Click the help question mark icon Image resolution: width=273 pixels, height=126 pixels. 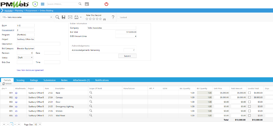[113, 17]
